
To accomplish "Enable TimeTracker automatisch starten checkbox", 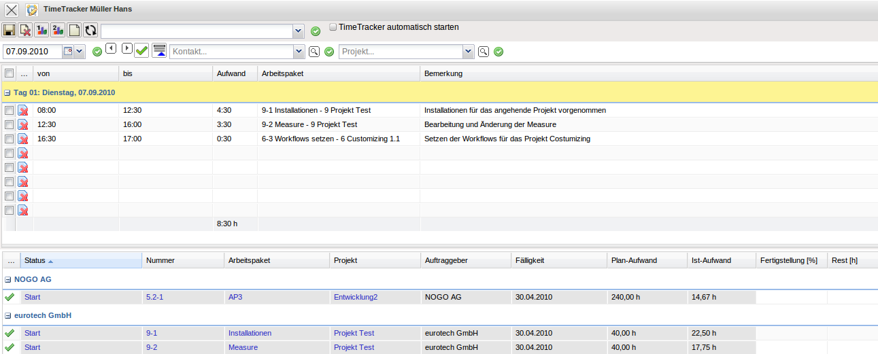I will click(x=333, y=28).
